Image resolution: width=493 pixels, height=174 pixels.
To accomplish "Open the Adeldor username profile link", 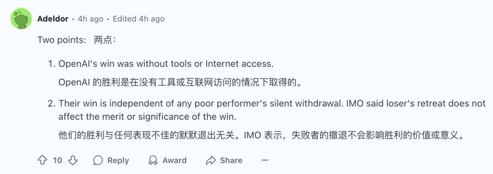I will [53, 19].
